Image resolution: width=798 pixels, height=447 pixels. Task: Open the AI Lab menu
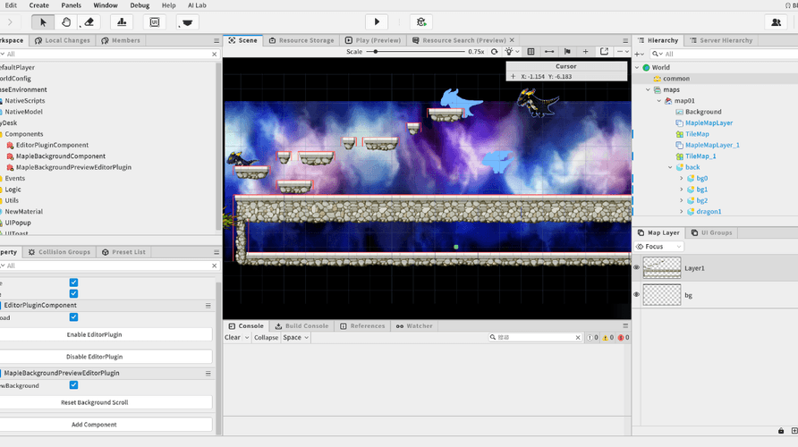(197, 5)
